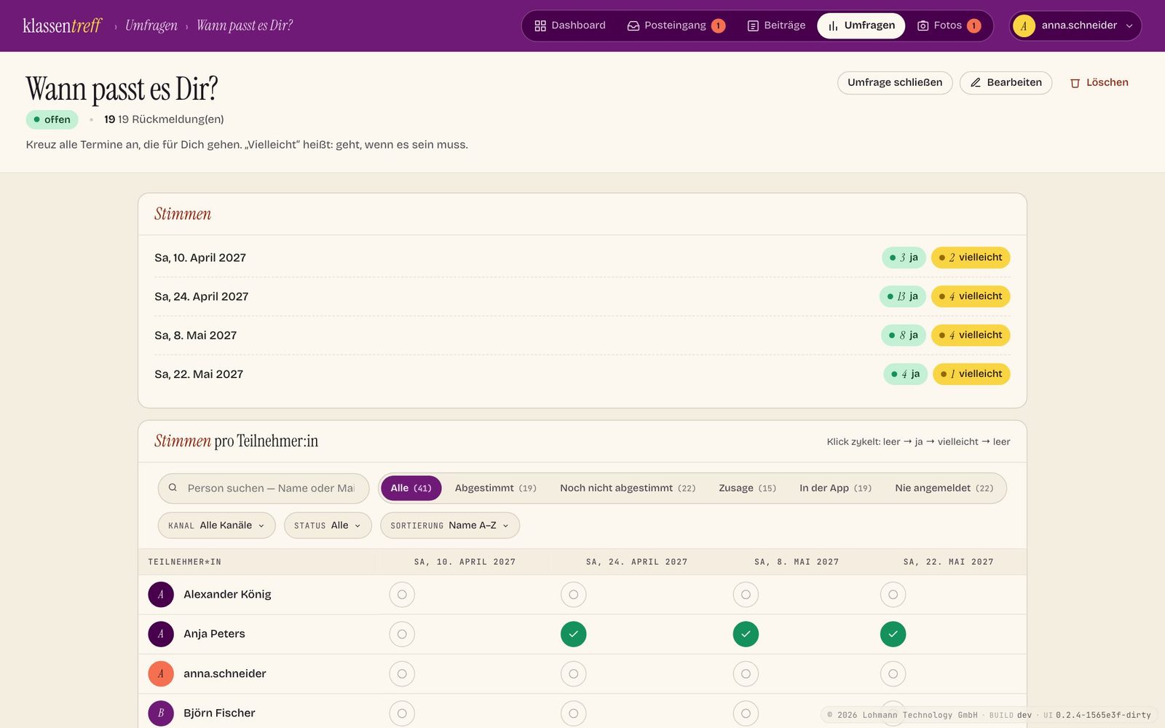Click Anja Peters' avatar
This screenshot has width=1165, height=728.
pos(161,634)
